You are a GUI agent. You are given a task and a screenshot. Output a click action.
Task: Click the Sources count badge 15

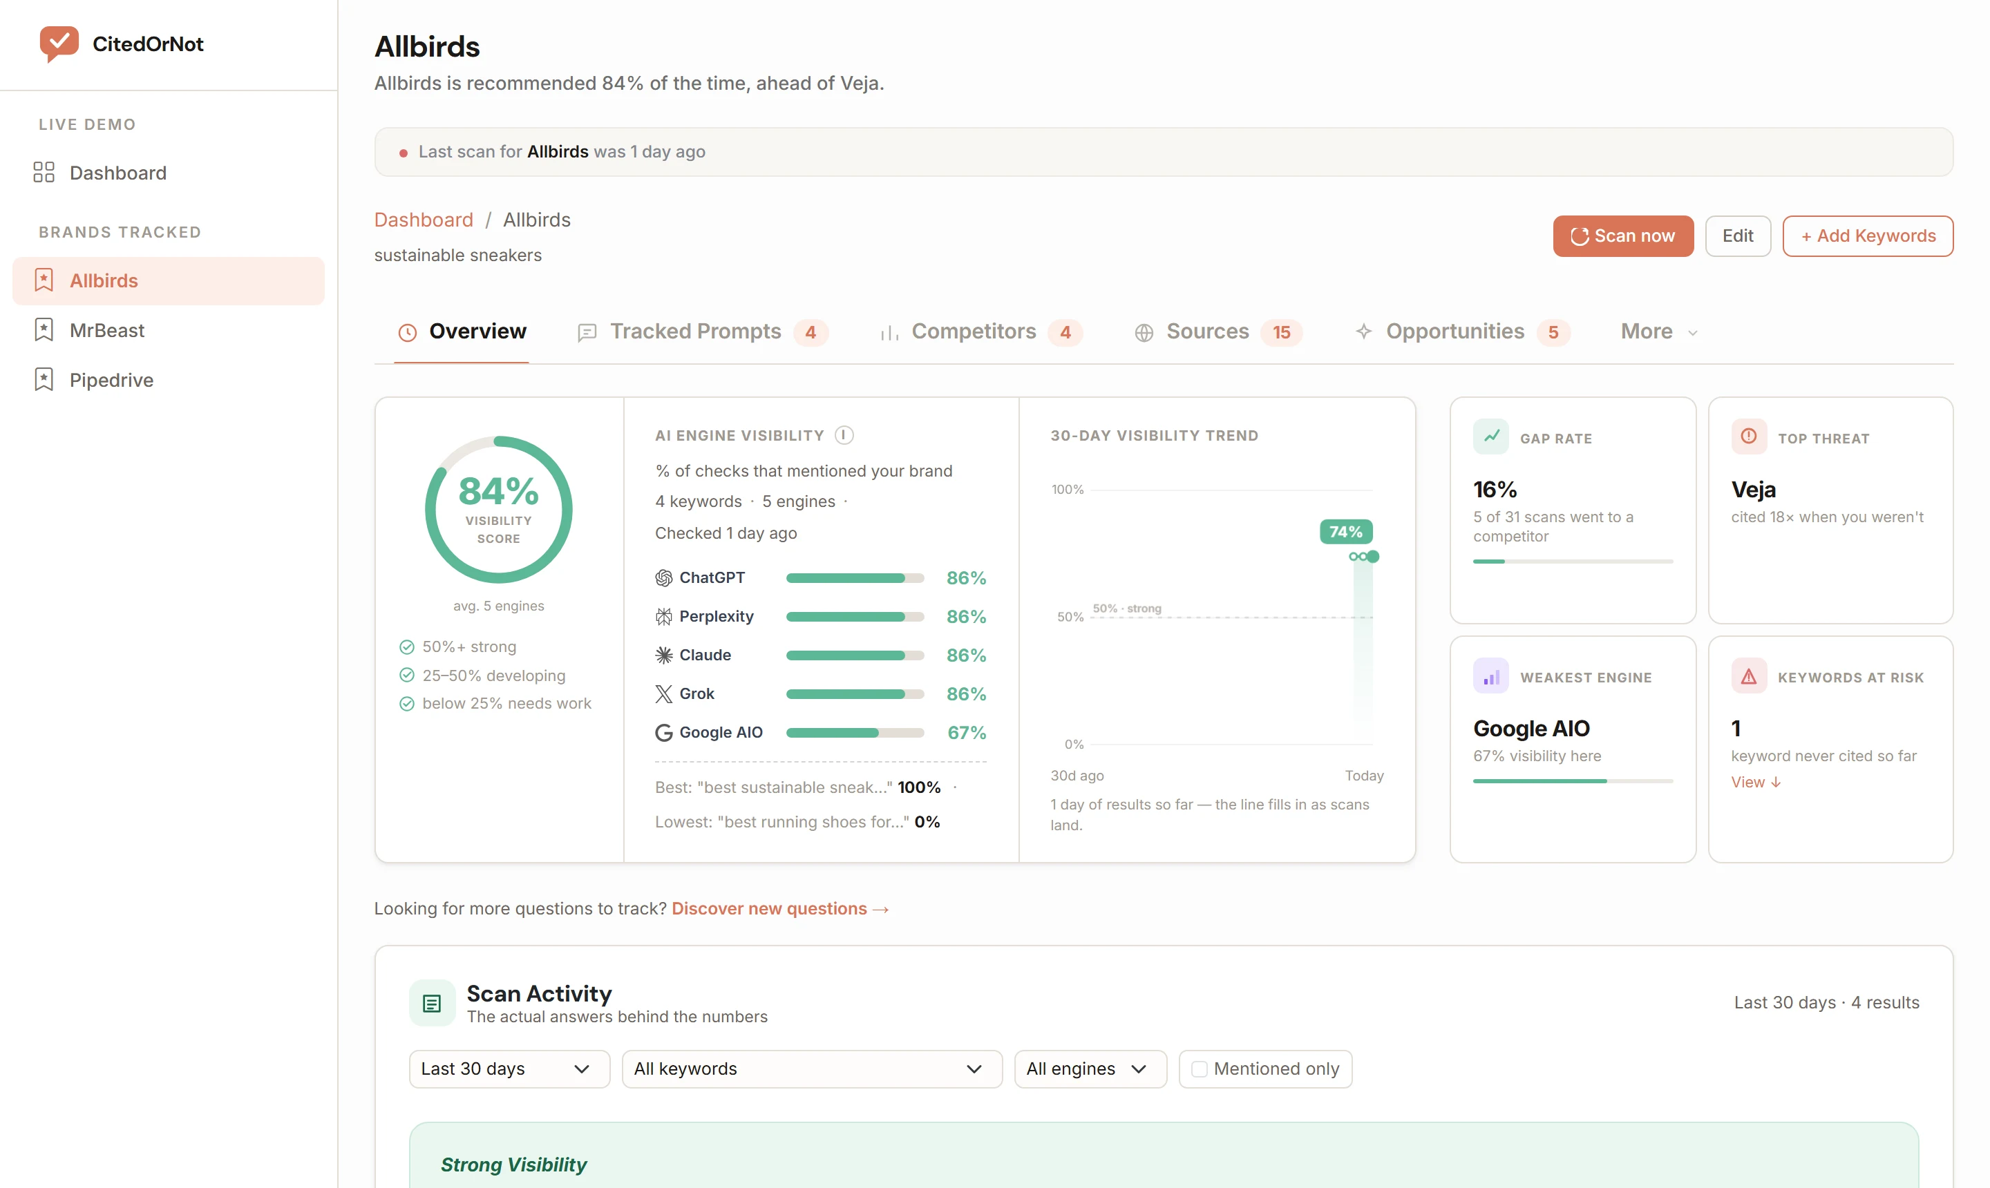1281,332
